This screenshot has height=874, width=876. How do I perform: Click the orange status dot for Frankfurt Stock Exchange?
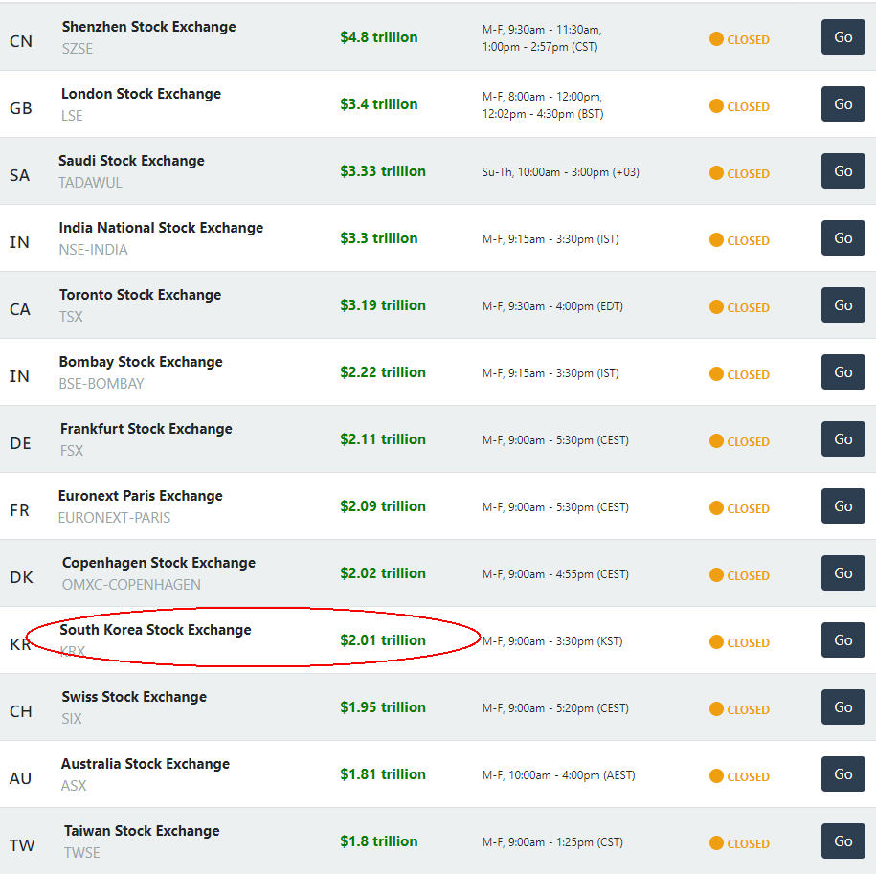coord(716,440)
